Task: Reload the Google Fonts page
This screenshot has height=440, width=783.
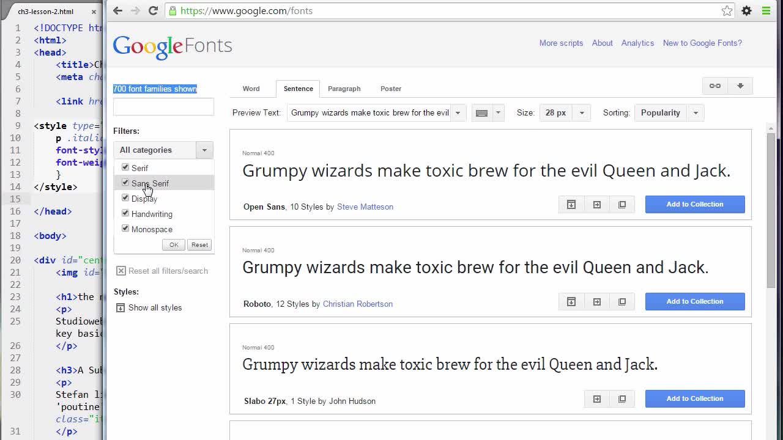Action: click(154, 11)
